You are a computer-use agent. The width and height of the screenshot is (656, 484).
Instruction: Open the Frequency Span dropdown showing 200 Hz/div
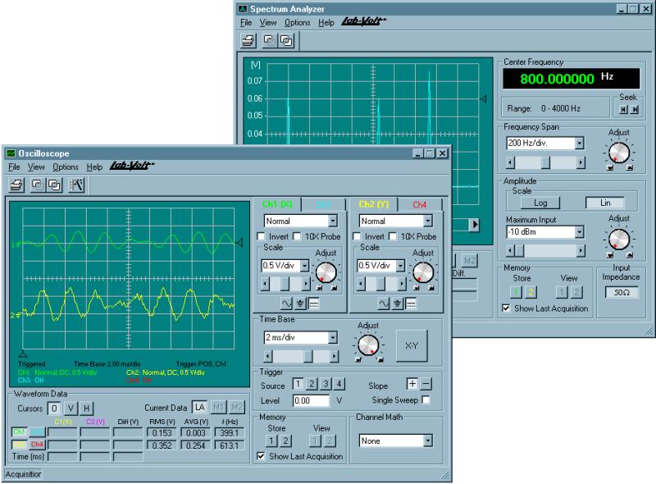[x=580, y=143]
